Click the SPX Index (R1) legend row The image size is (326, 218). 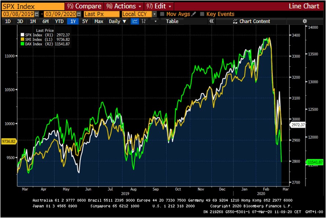(45, 35)
